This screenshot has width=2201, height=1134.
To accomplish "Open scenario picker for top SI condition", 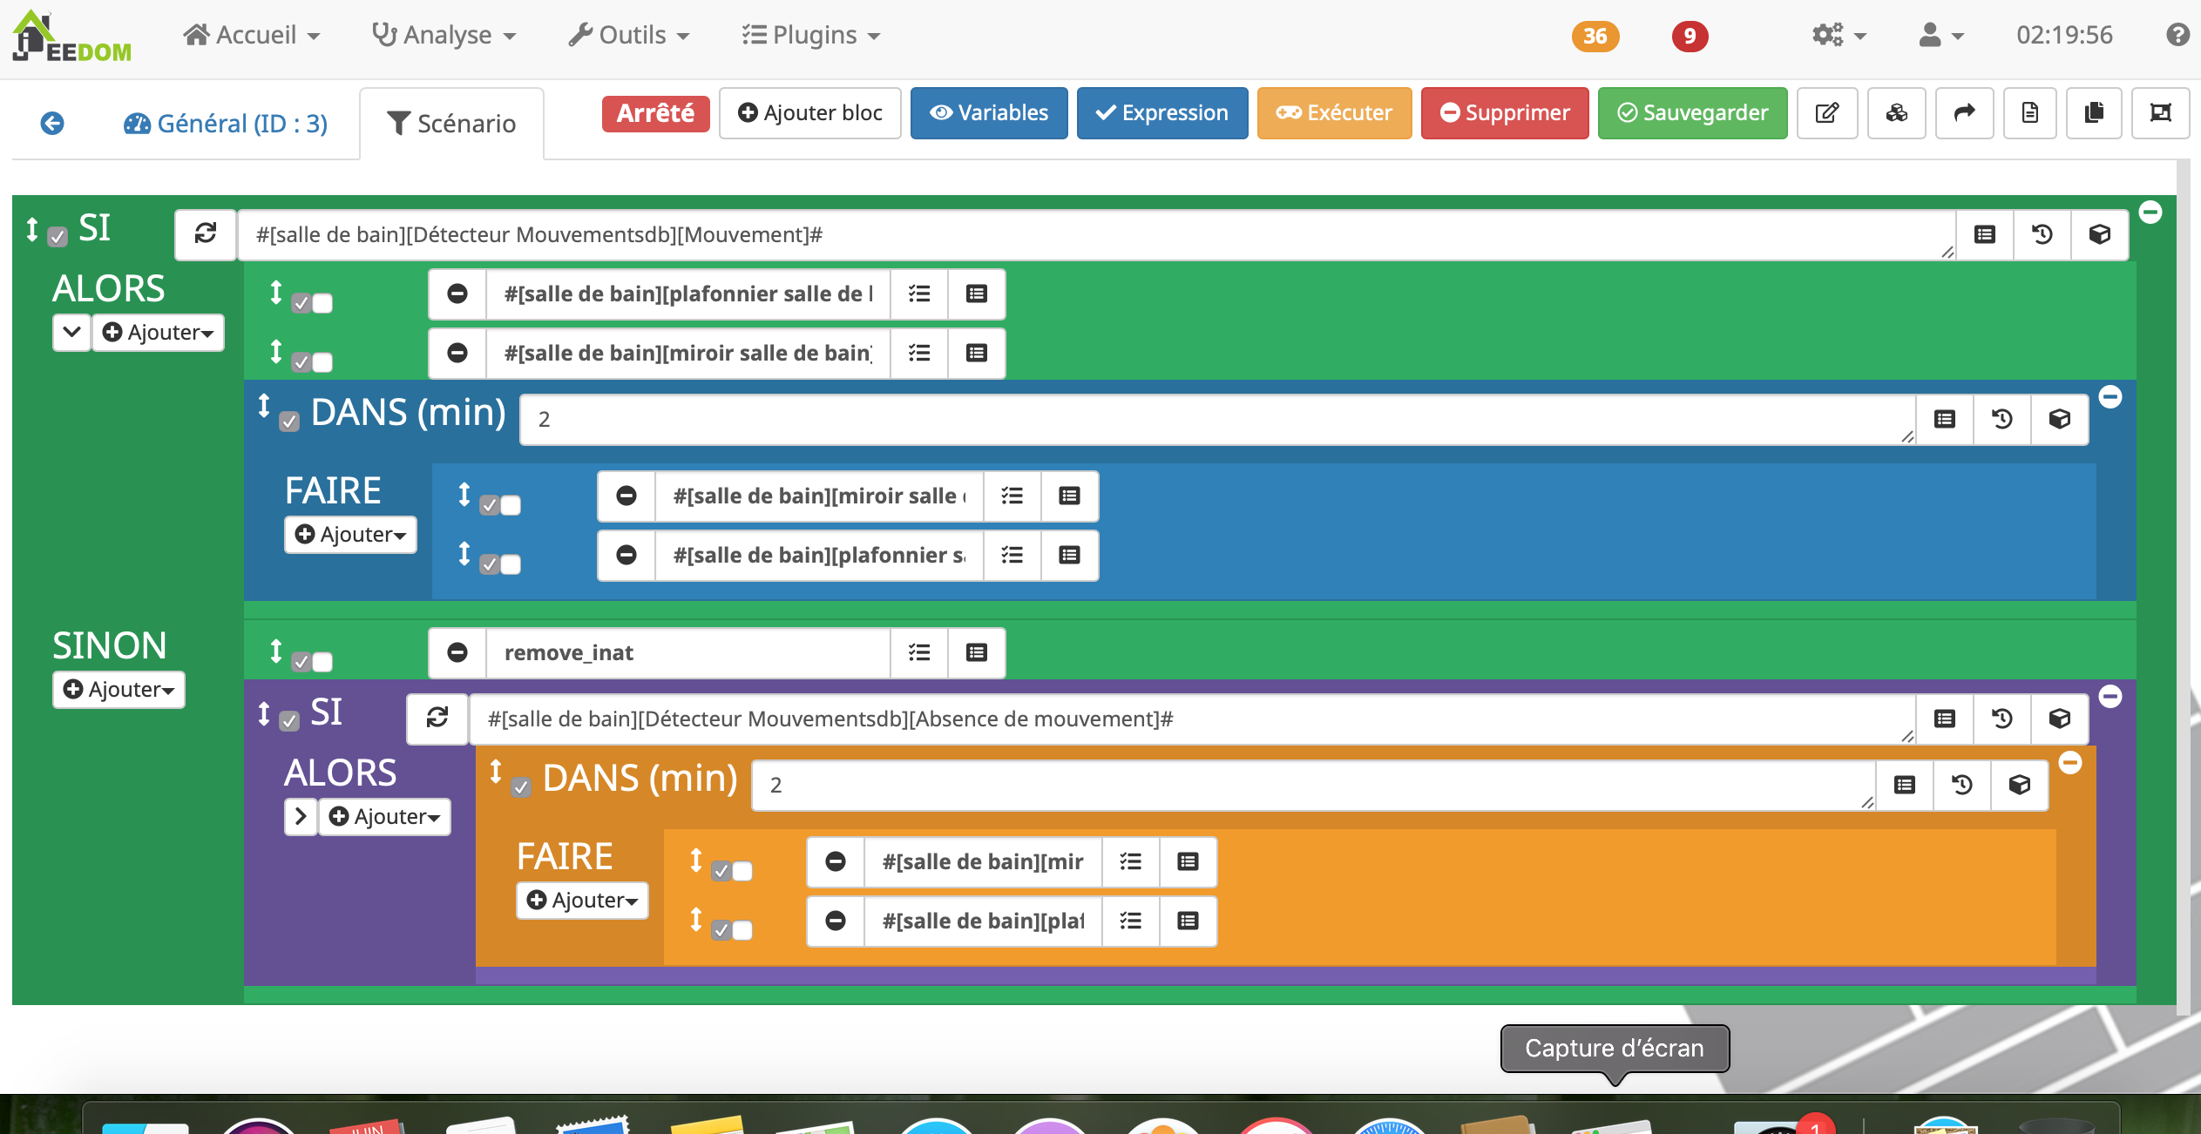I will tap(2042, 234).
